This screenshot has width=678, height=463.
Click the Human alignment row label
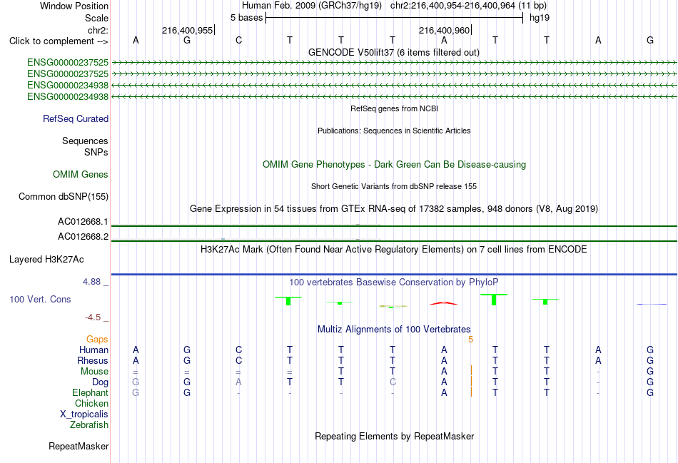point(93,350)
